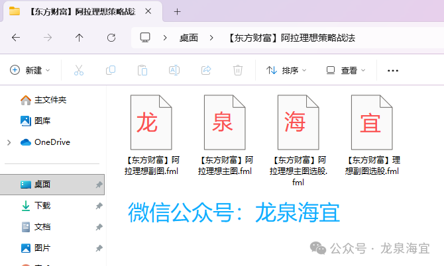The height and width of the screenshot is (266, 444).
Task: Click file name 【东方财富】阿拉理想主图.fml
Action: (x=225, y=165)
